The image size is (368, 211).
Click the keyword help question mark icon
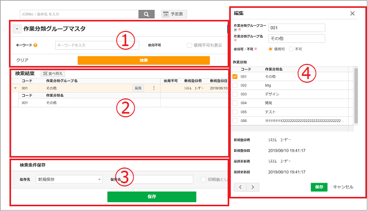coord(35,46)
